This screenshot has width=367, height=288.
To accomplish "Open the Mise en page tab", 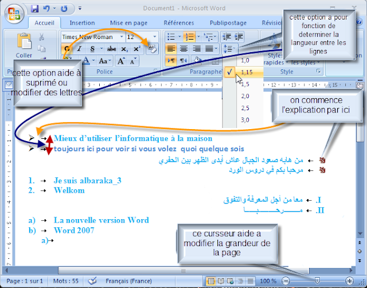I will coord(128,23).
